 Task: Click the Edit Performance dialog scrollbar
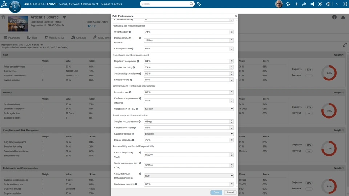pos(237,131)
